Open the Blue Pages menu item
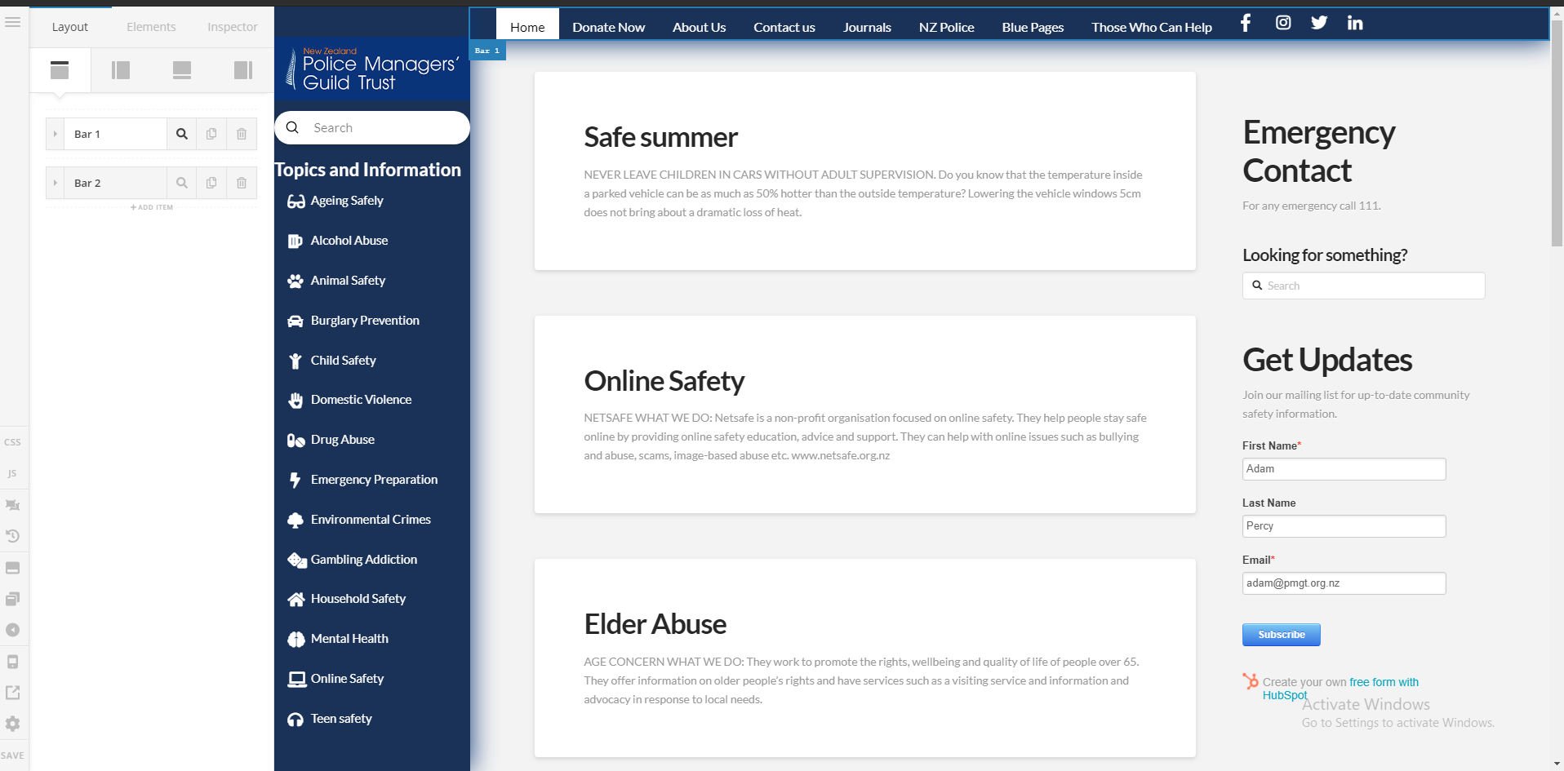1564x771 pixels. (x=1033, y=27)
